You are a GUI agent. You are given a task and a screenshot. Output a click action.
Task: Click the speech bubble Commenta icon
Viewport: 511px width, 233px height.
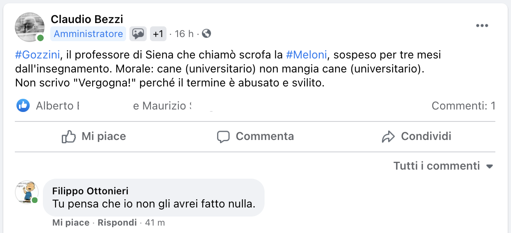pos(223,137)
